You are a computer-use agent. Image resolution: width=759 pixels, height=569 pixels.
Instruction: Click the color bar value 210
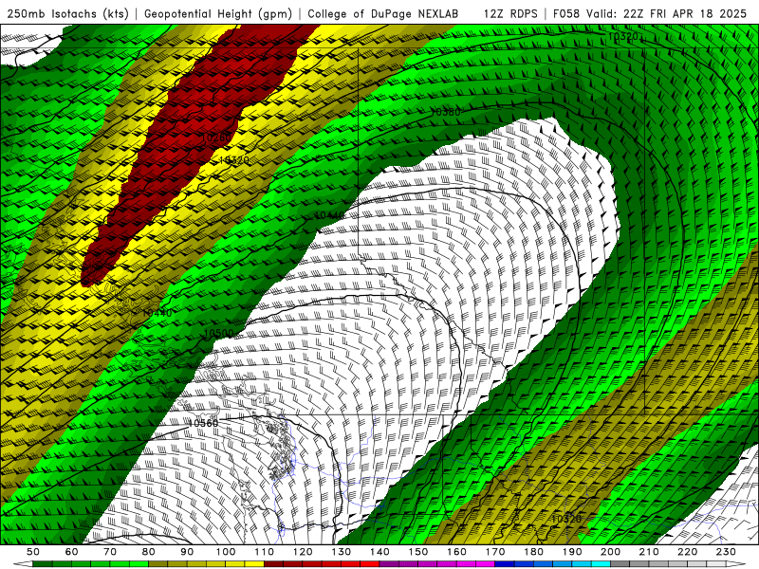(649, 552)
